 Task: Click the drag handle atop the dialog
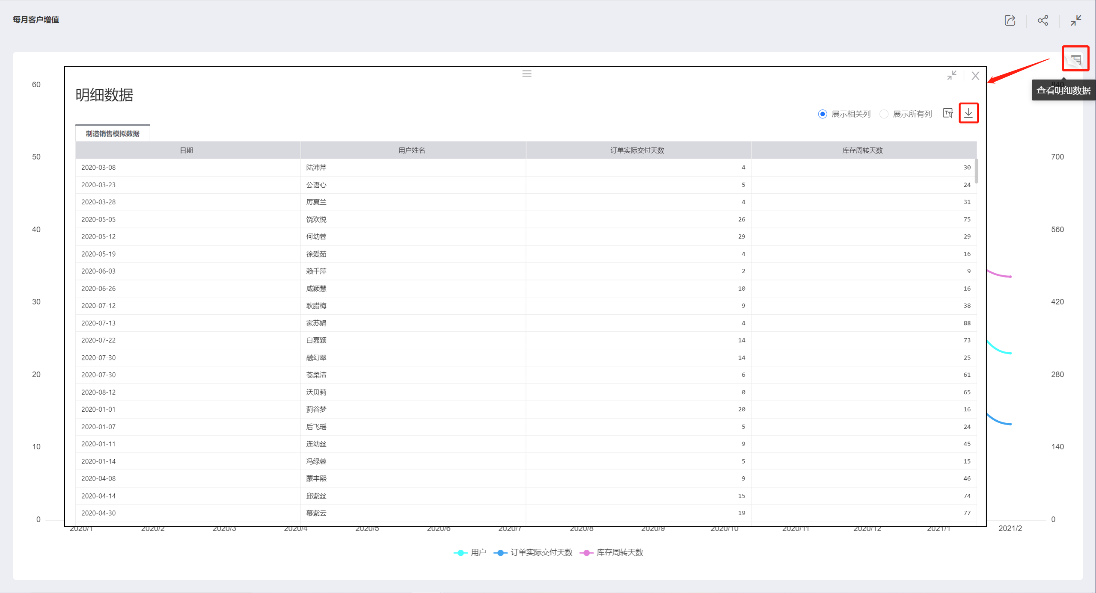coord(526,74)
